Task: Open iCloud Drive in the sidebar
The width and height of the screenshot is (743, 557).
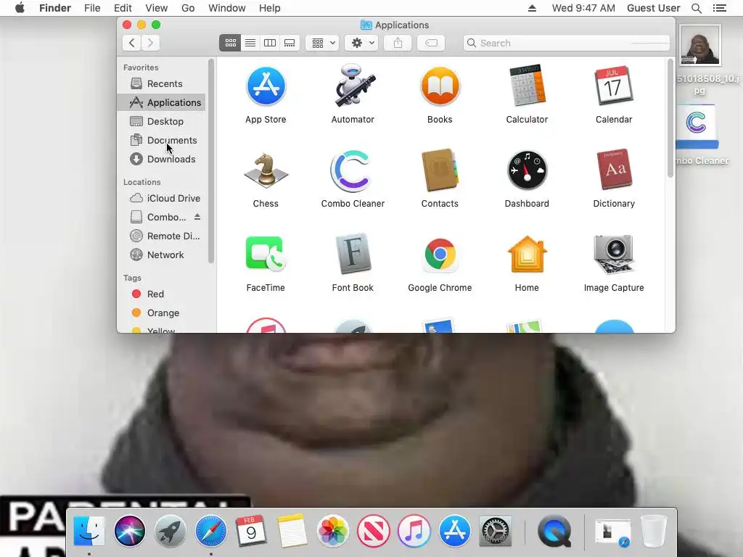Action: 161,199
